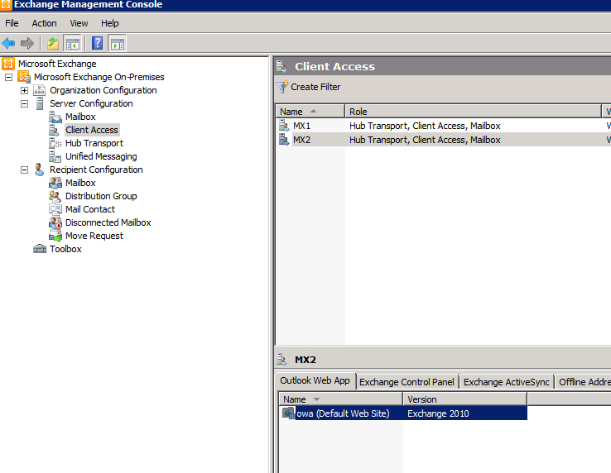This screenshot has width=611, height=473.
Task: Select the MX2 server name in list
Action: pos(301,140)
